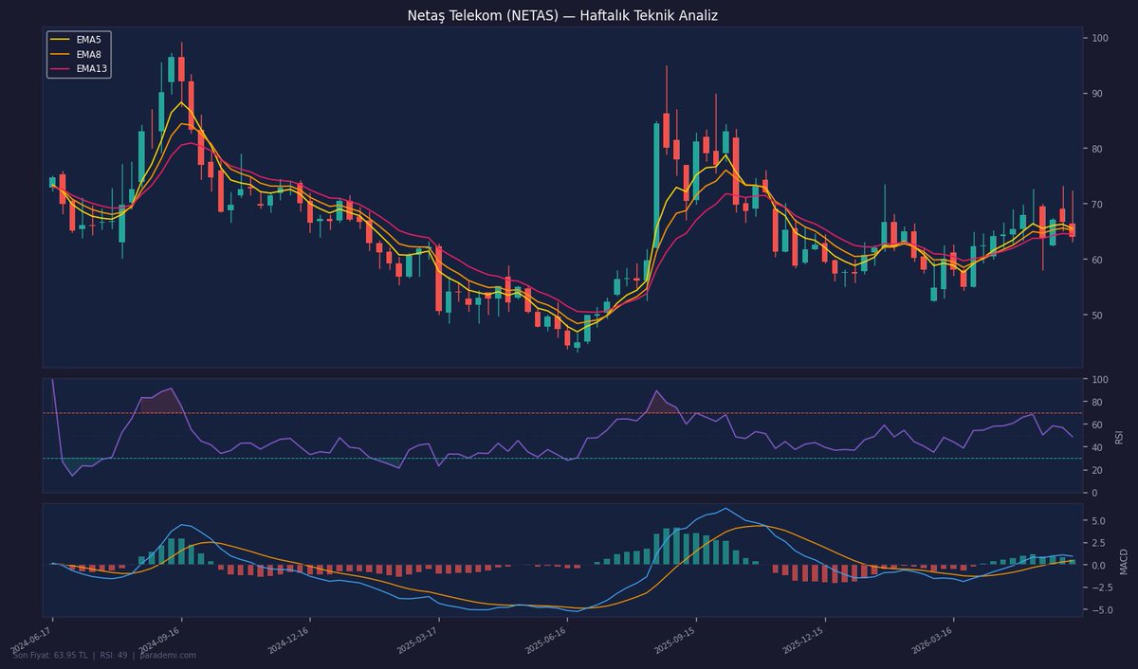
Task: Click the 0.0 tick label on the MACD axis
Action: [x=1099, y=566]
